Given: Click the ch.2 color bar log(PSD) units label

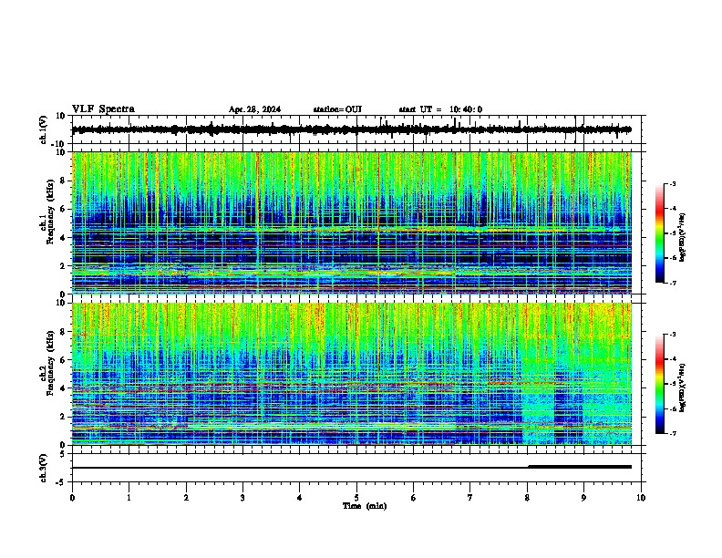Looking at the screenshot, I should point(683,387).
